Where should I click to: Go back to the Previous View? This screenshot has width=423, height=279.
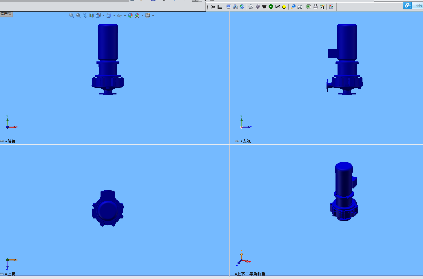pyautogui.click(x=85, y=15)
